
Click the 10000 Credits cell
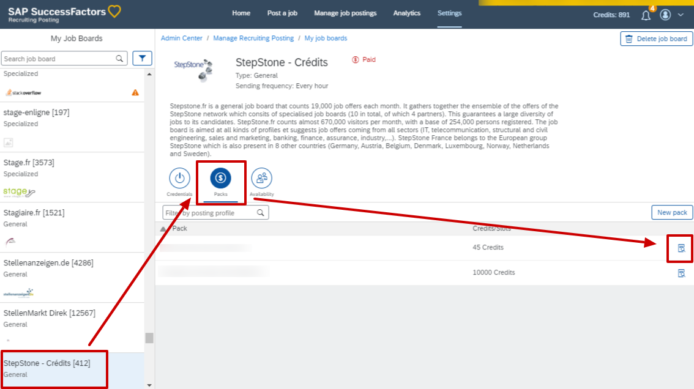(493, 273)
